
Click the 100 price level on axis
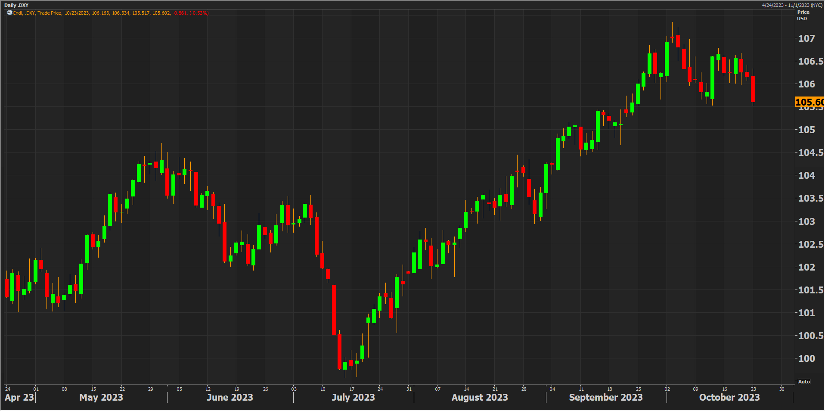point(806,358)
